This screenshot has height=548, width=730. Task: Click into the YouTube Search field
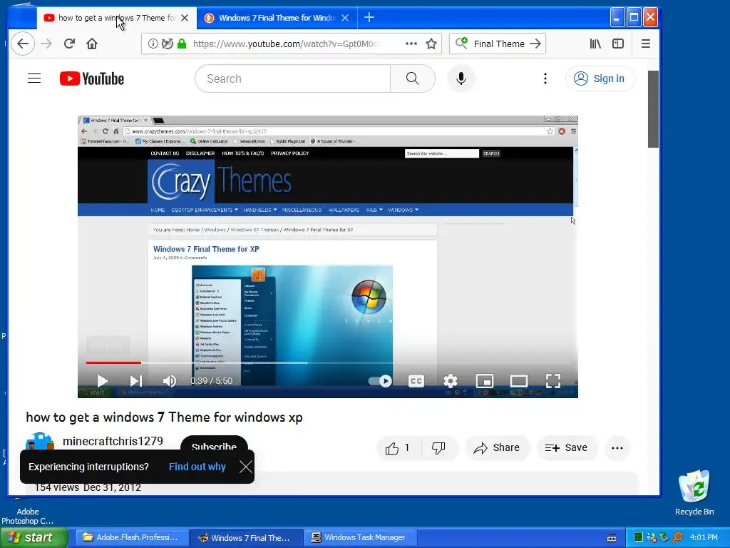pyautogui.click(x=292, y=78)
